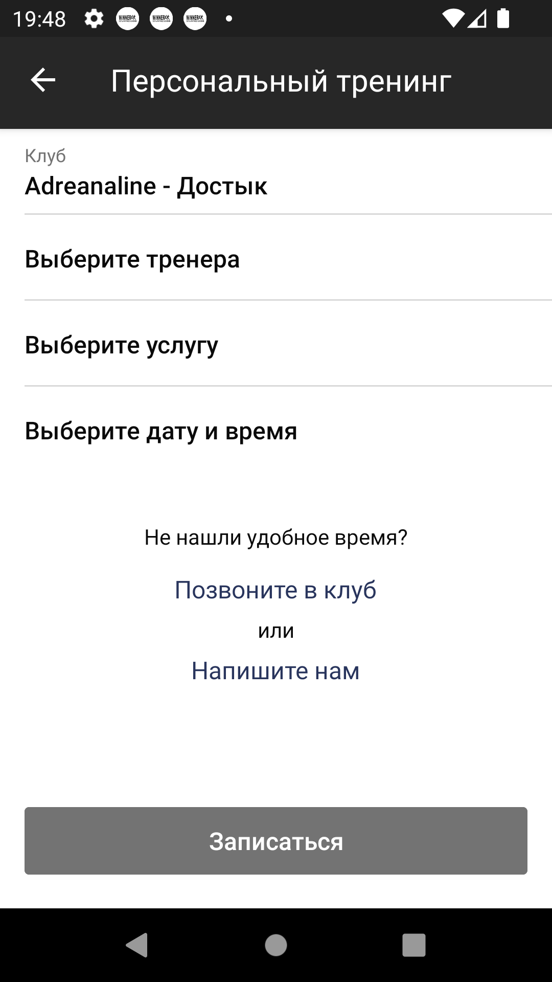
Task: Open club selector Adreanaline - Достык
Action: [288, 172]
